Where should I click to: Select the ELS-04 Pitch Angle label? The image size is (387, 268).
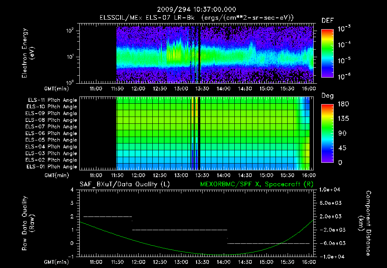(51, 146)
